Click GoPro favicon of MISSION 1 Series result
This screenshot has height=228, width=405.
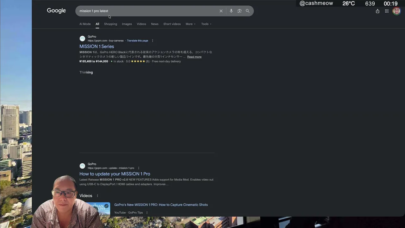pos(82,39)
